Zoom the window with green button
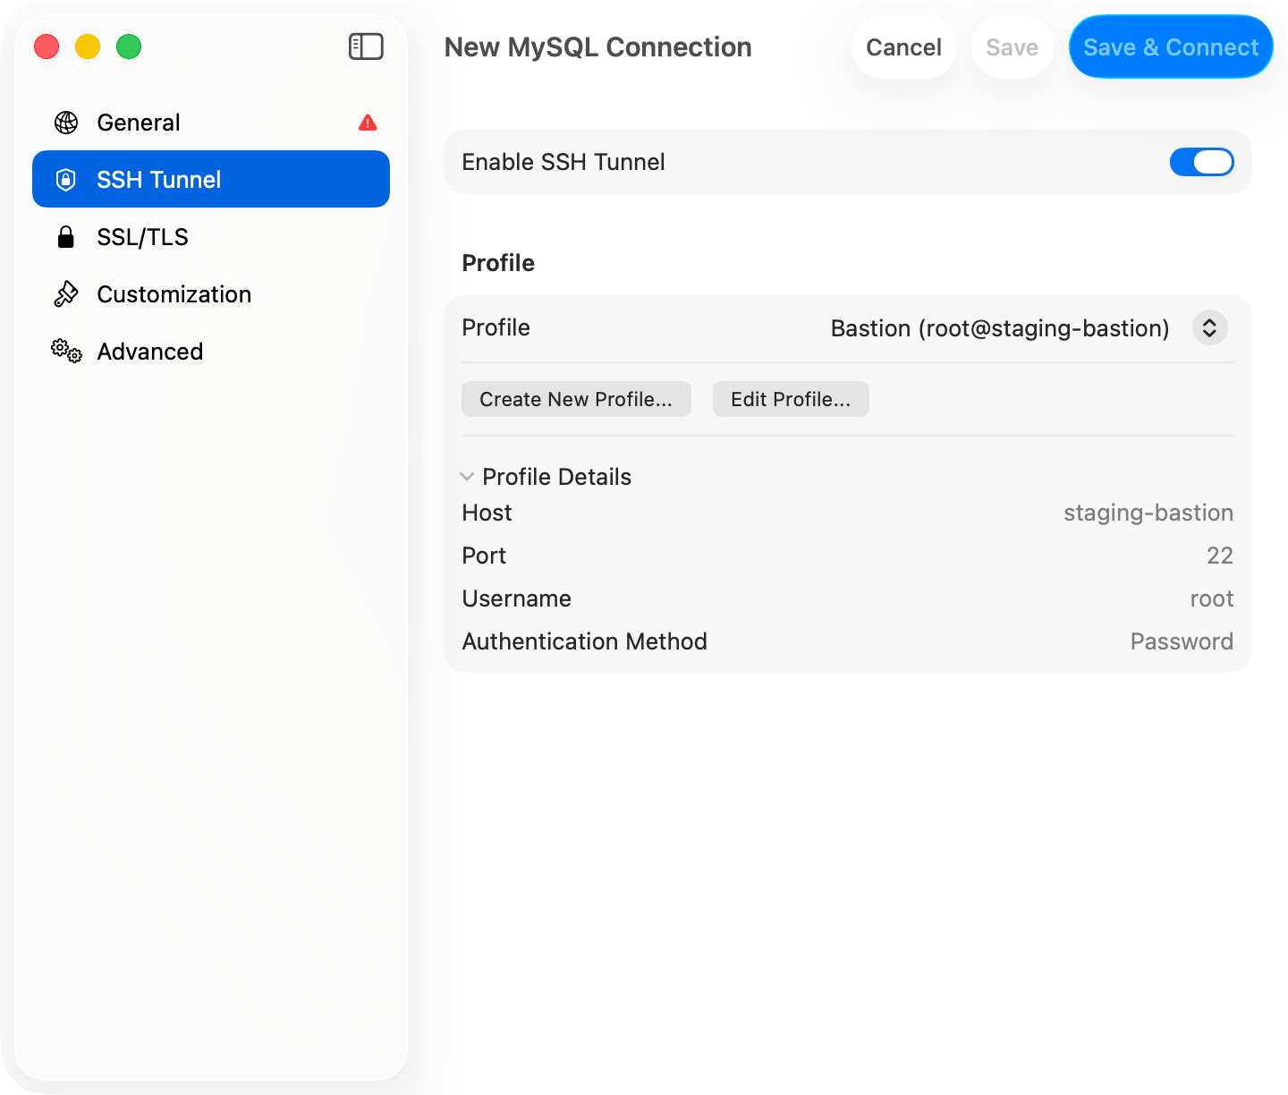The height and width of the screenshot is (1095, 1288). (x=129, y=47)
